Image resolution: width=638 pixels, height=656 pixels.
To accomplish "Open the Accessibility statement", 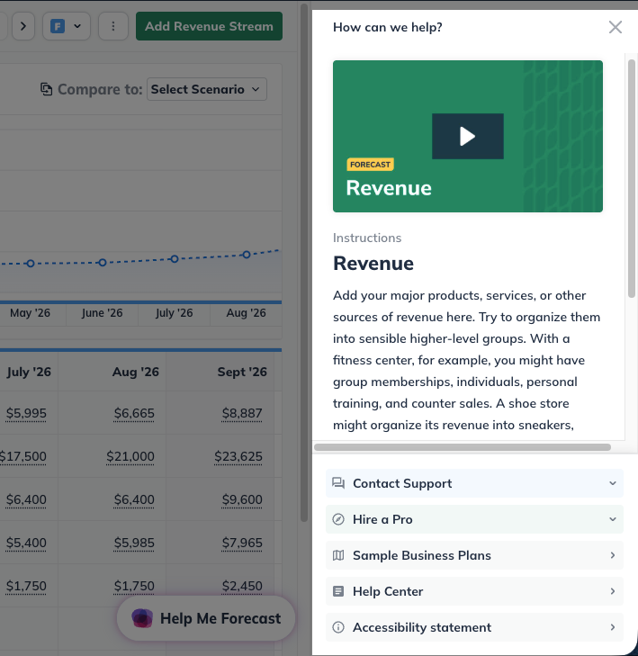I will pyautogui.click(x=474, y=627).
